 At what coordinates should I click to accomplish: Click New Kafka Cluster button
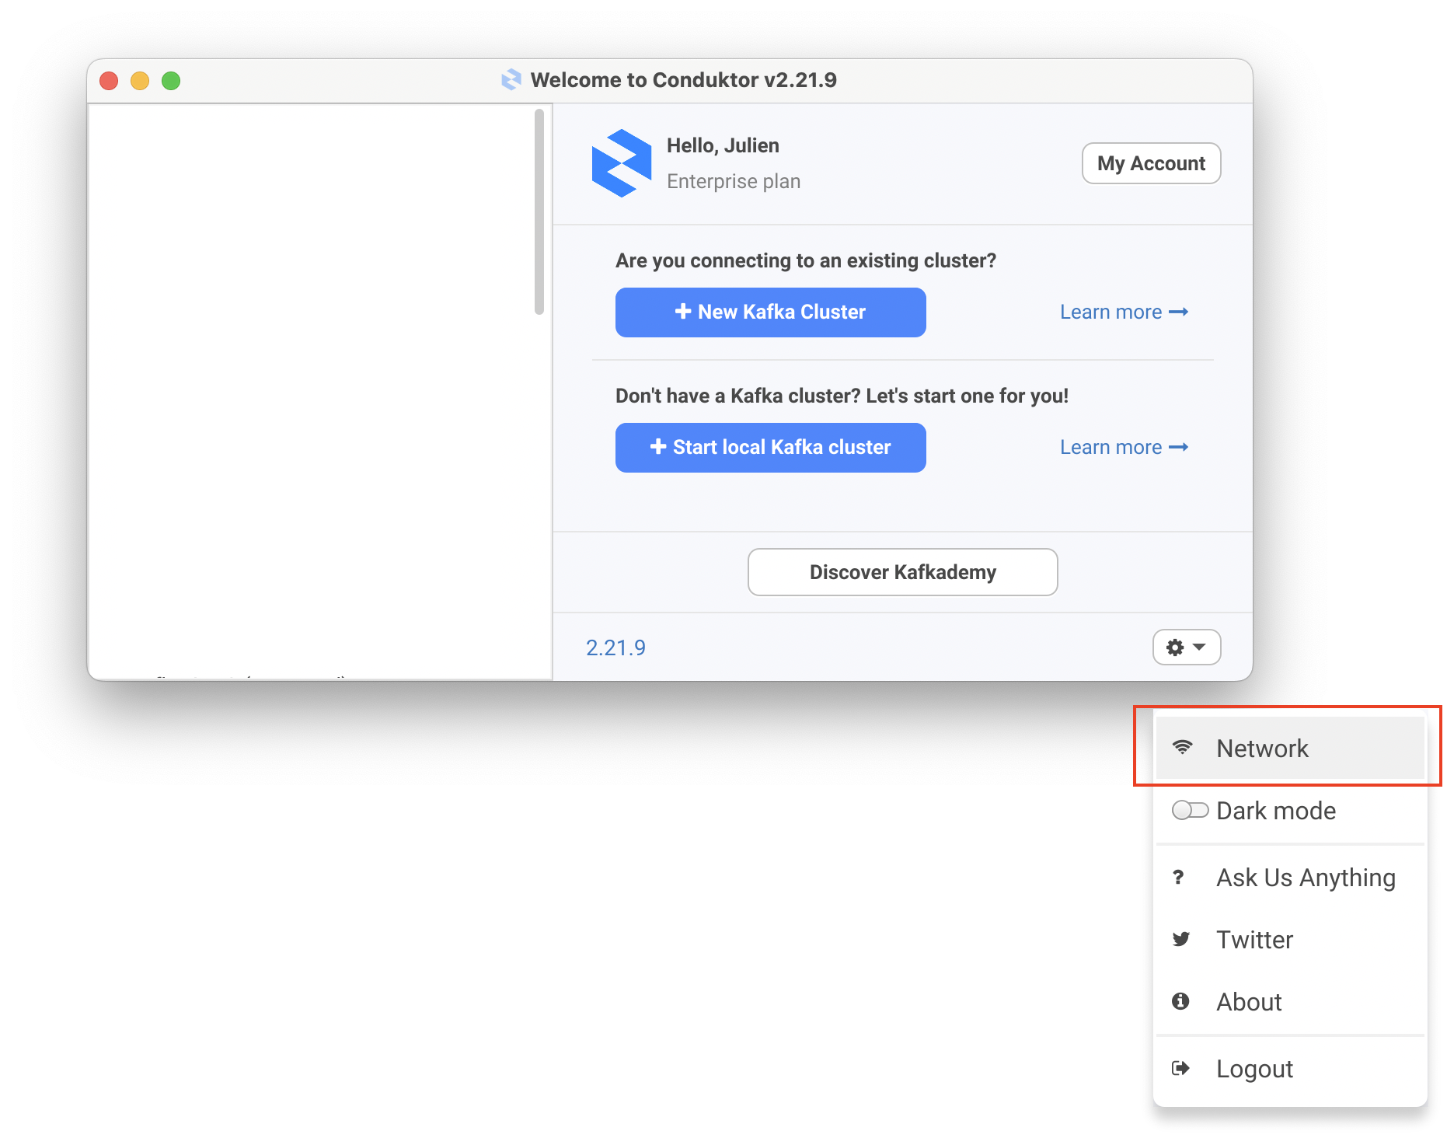[x=770, y=312]
